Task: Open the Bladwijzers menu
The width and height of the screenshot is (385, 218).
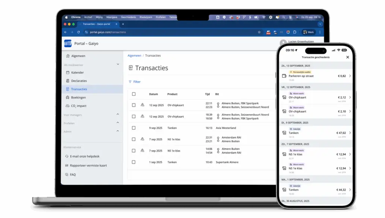Action: pos(146,17)
